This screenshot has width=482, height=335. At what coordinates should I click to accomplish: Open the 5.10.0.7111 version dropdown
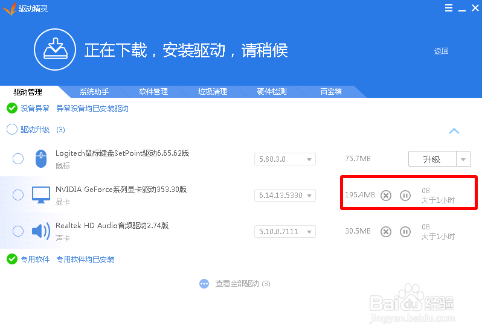point(285,232)
